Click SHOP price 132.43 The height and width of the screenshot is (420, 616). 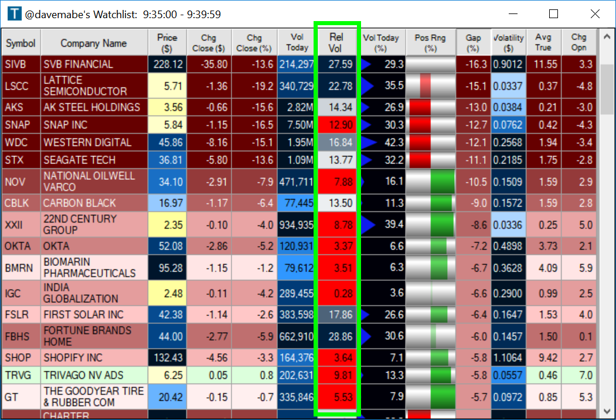click(168, 357)
